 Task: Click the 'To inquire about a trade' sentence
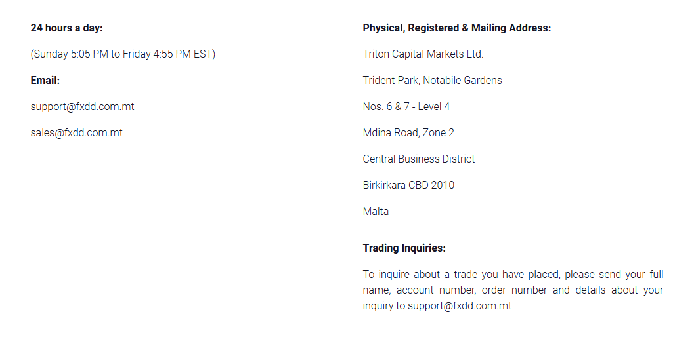tap(513, 290)
